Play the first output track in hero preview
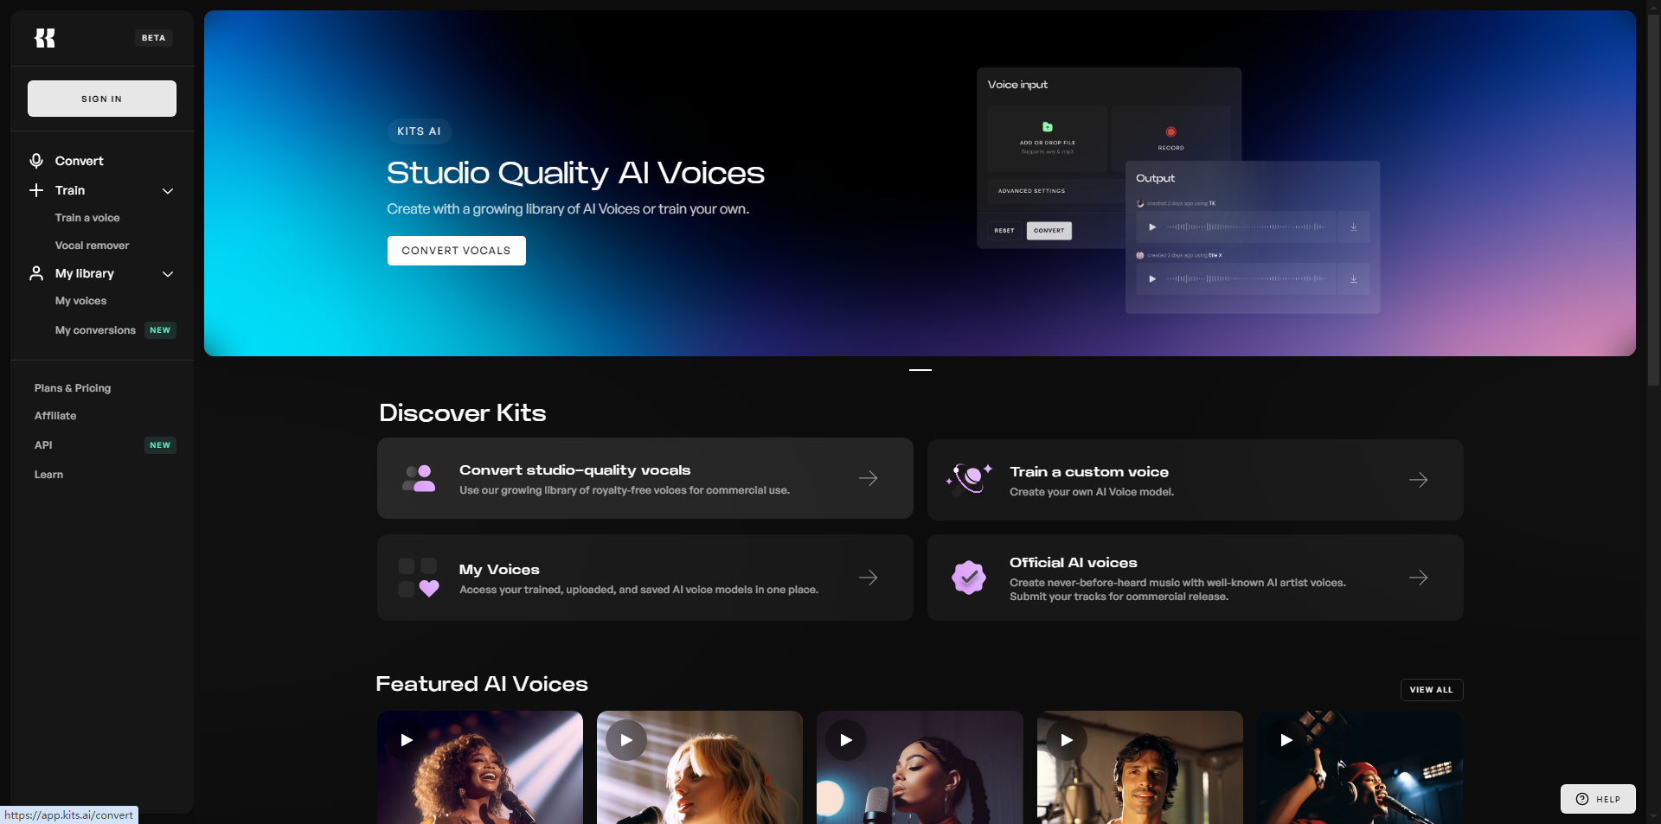The height and width of the screenshot is (824, 1661). pyautogui.click(x=1152, y=227)
